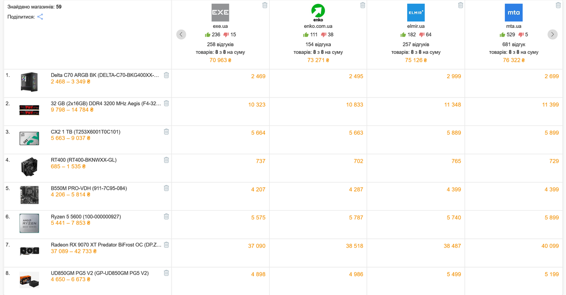566x295 pixels.
Task: Delete Radeon RX 9070 XT row
Action: click(166, 245)
